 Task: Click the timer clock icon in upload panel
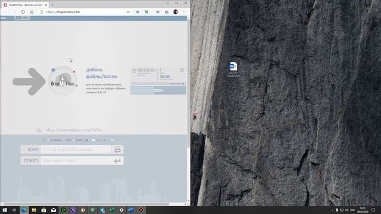point(134,71)
